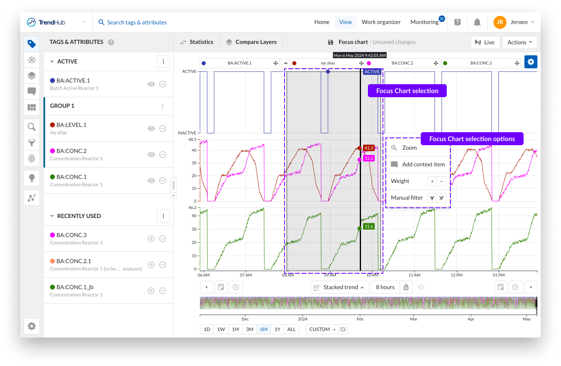The image size is (561, 366).
Task: Select Zoom in selection options
Action: 409,148
